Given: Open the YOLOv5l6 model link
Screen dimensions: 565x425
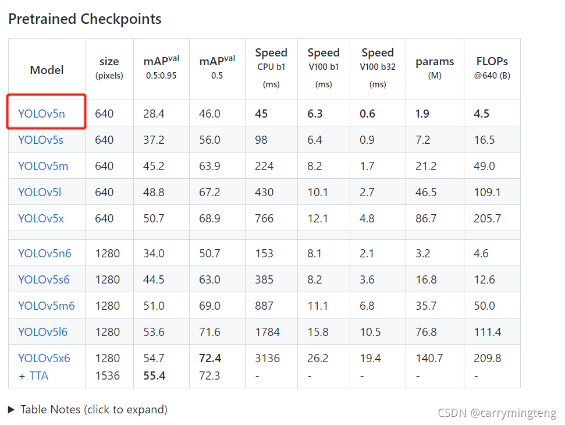Looking at the screenshot, I should pos(42,332).
